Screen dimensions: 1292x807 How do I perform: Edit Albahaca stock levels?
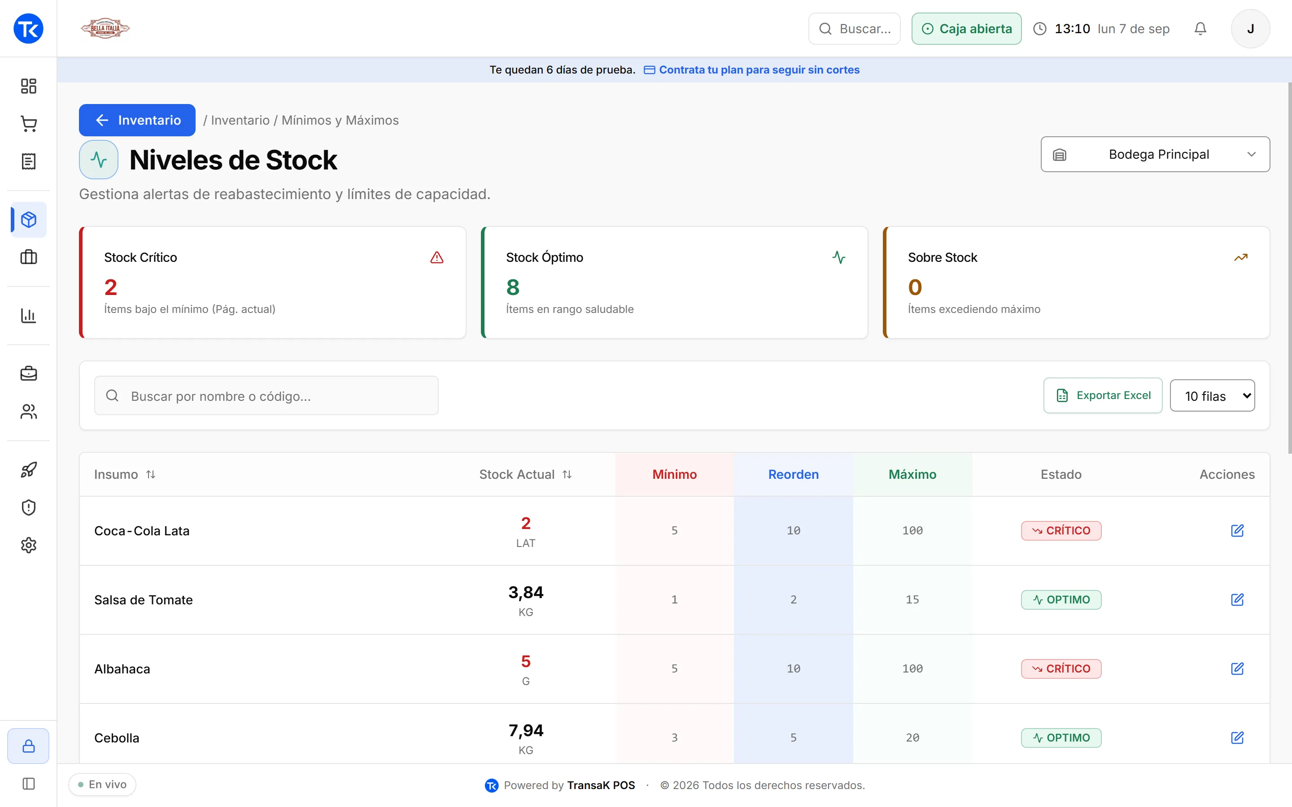click(x=1237, y=669)
